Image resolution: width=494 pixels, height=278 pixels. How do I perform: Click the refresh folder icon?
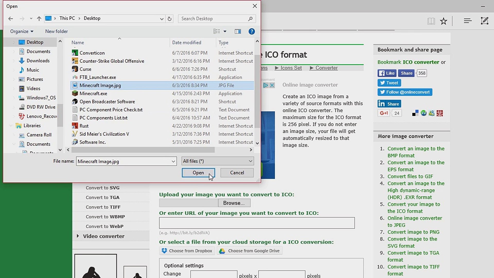169,19
